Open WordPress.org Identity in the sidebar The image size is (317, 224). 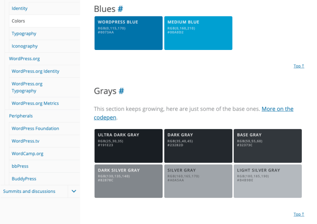pos(36,71)
